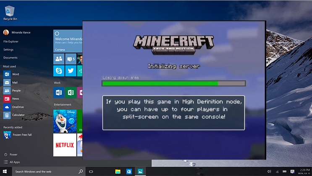Click the Most used heading
Viewport: 312px width, 176px height.
pyautogui.click(x=9, y=66)
